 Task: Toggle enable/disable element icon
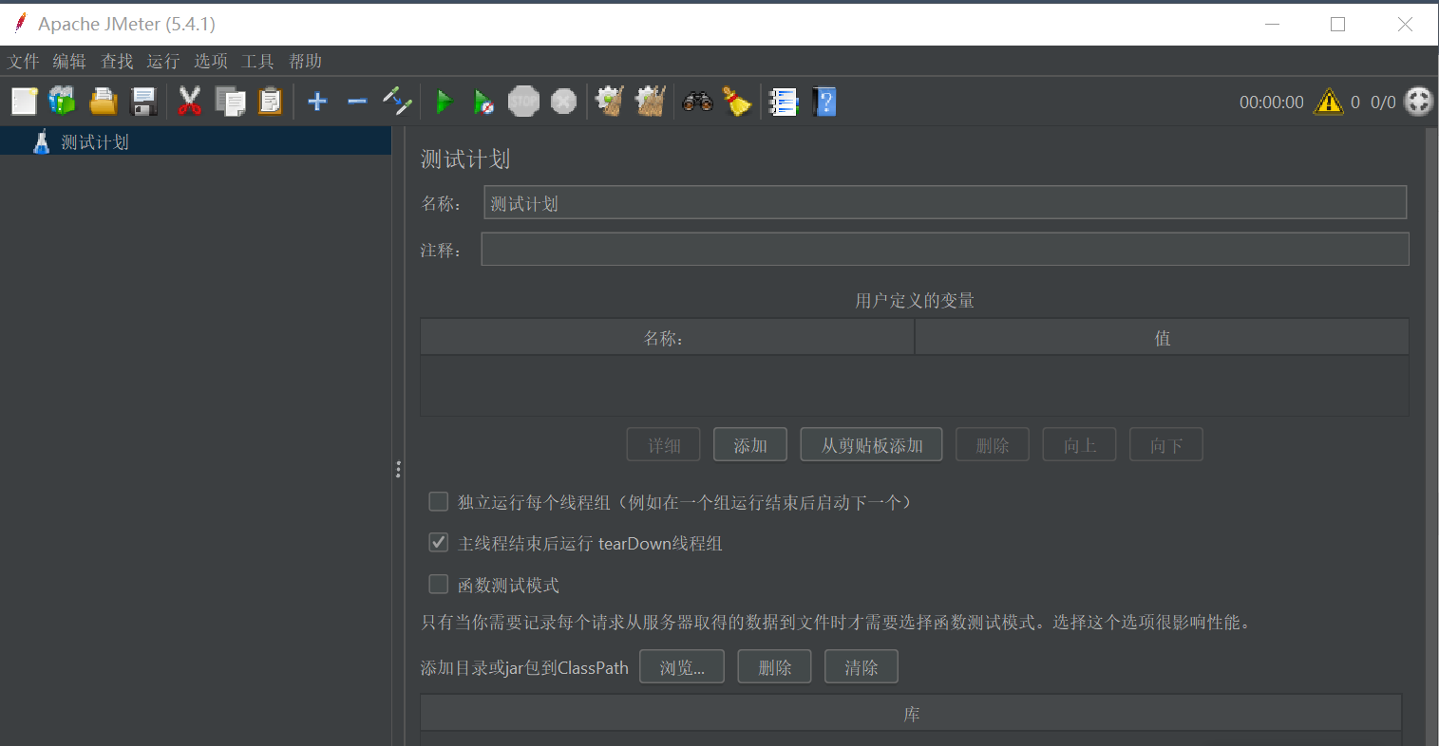point(397,102)
